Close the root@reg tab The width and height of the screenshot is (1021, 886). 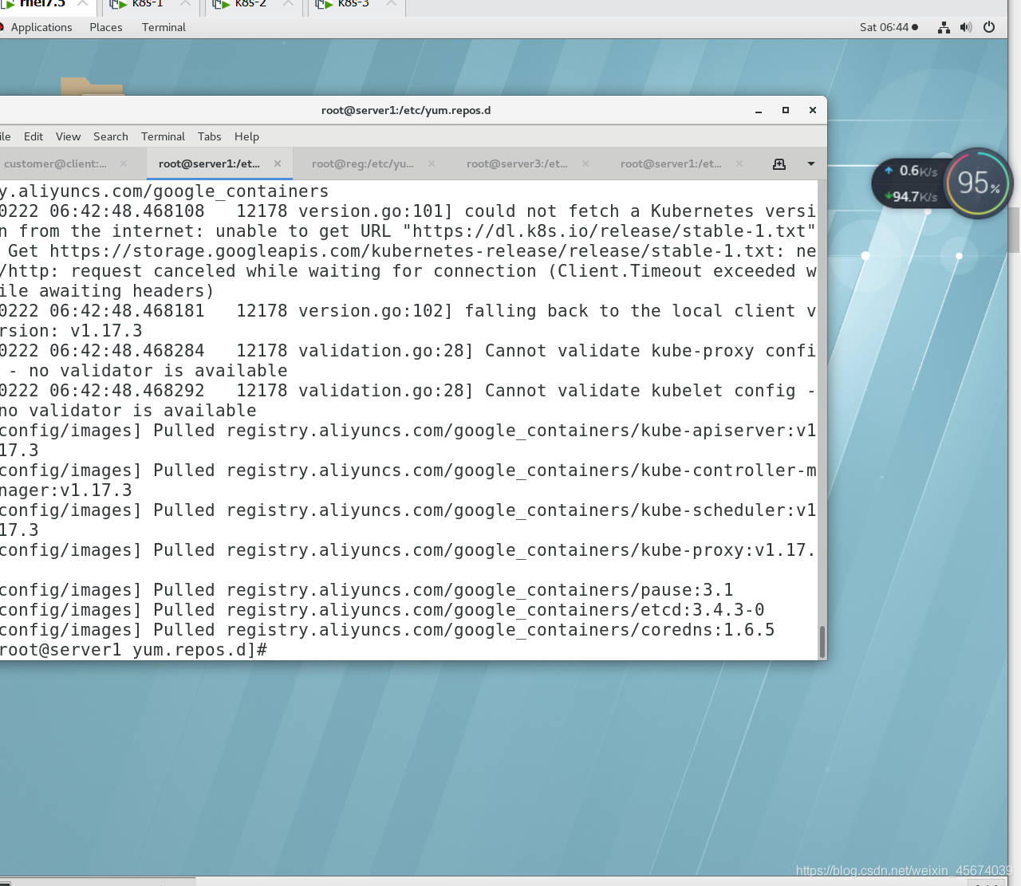pos(432,163)
